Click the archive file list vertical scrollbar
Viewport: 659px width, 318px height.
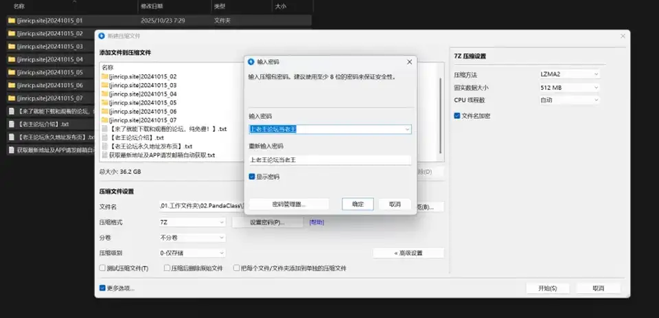(x=440, y=115)
